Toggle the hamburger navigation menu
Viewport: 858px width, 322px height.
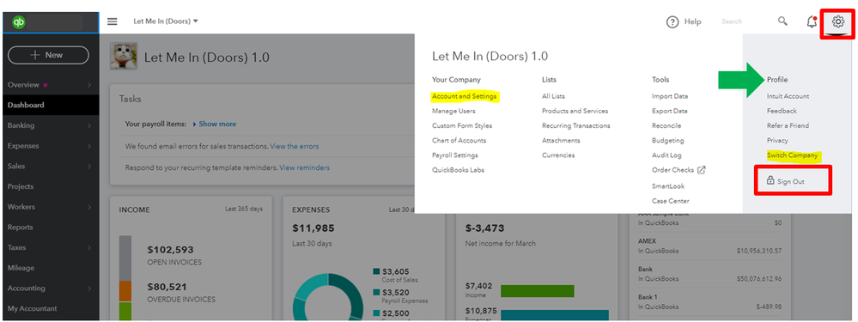pos(113,21)
